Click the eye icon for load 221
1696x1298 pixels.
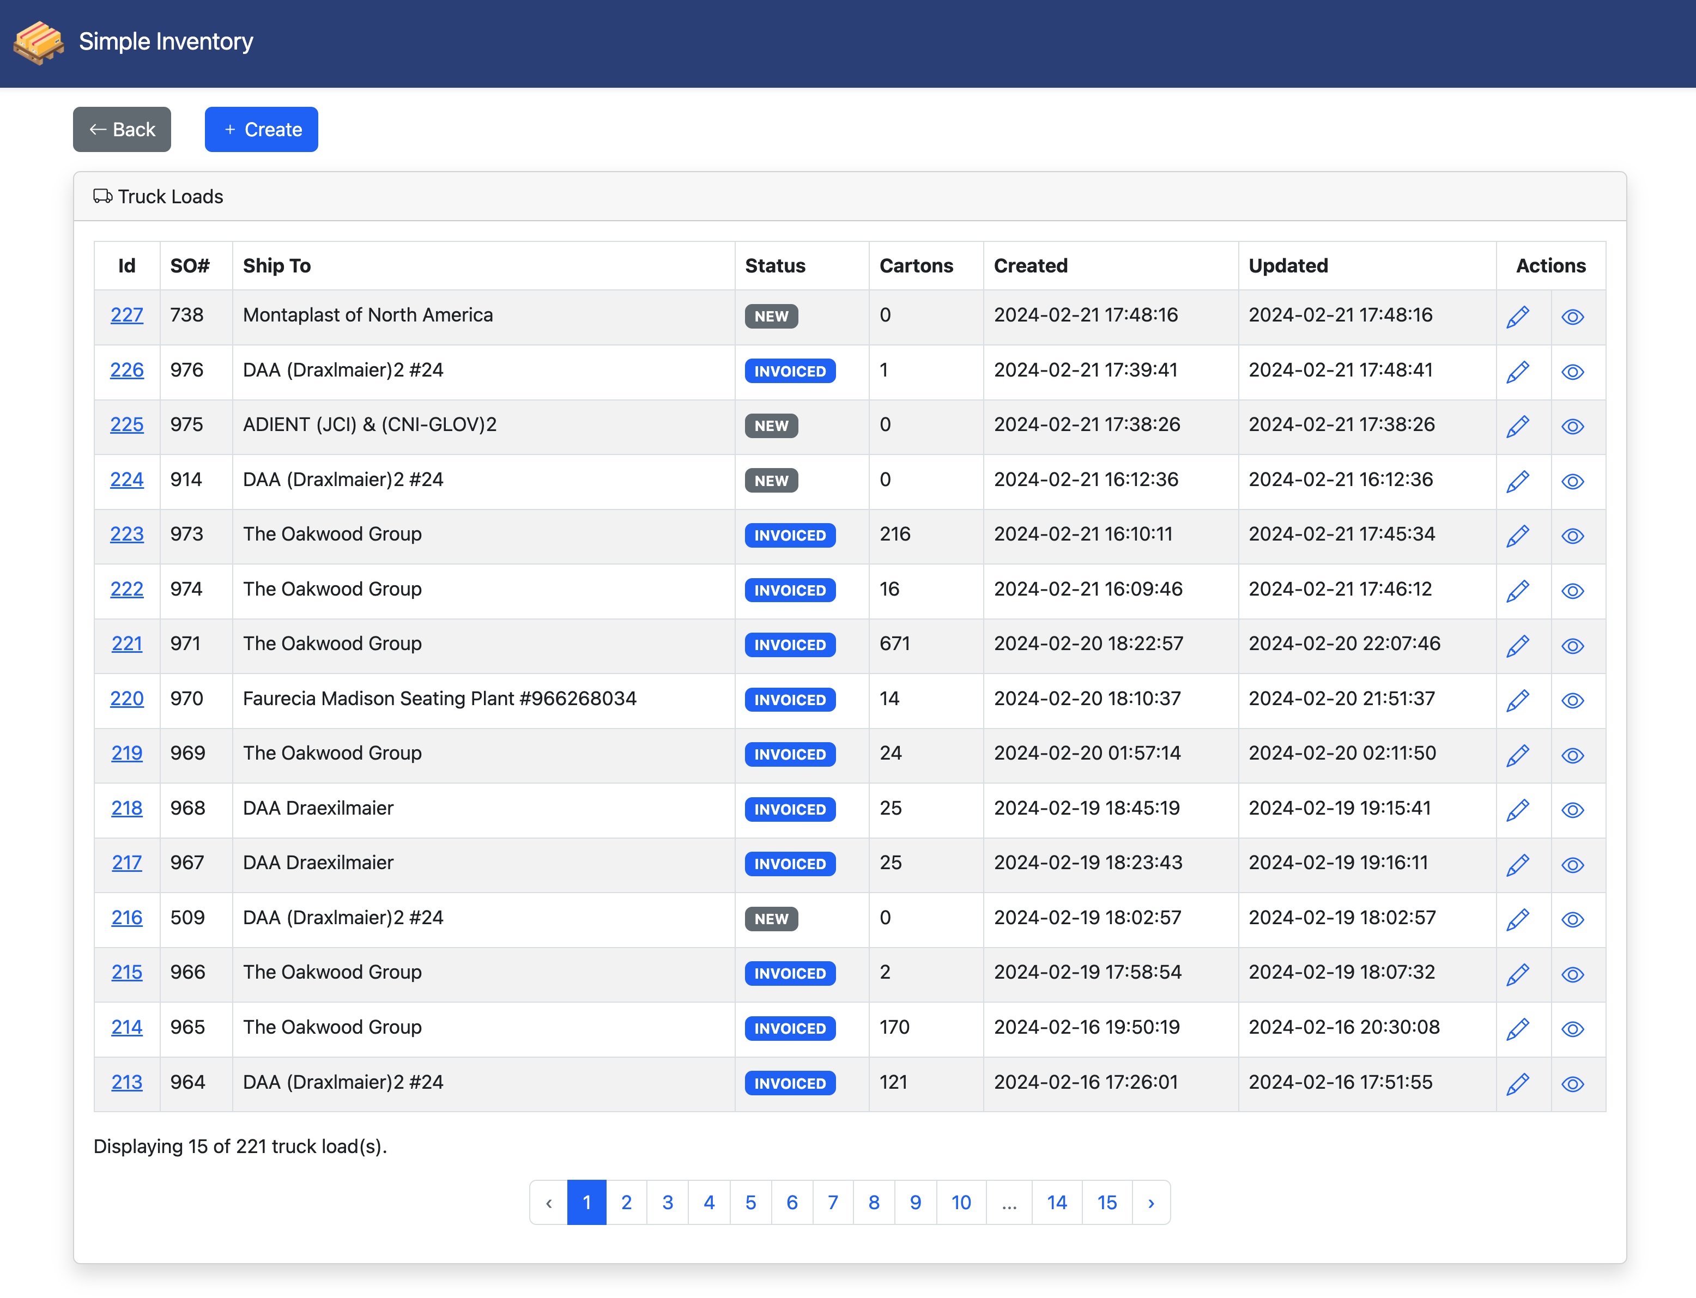pos(1572,646)
